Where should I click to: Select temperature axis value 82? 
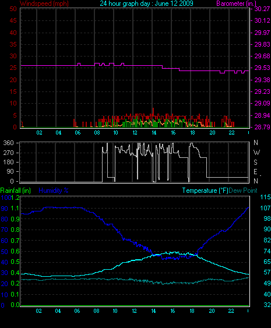[267, 240]
